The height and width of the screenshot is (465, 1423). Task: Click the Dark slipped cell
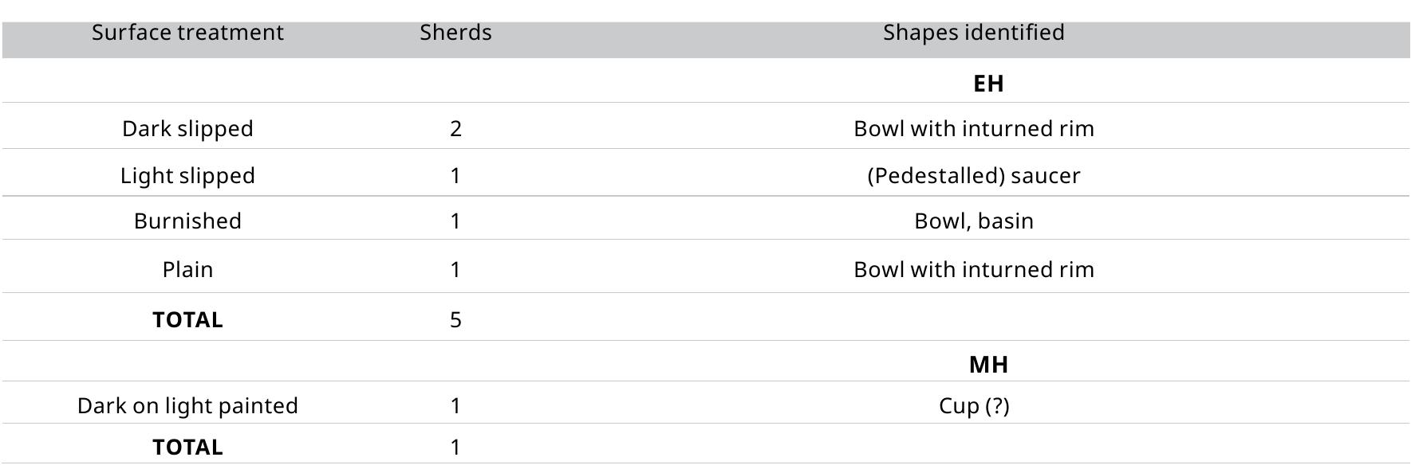pos(187,129)
